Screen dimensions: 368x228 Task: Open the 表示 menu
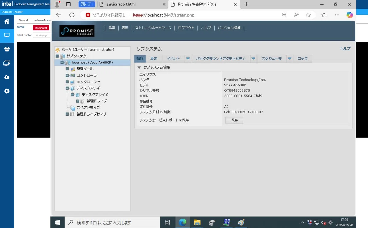tap(125, 28)
